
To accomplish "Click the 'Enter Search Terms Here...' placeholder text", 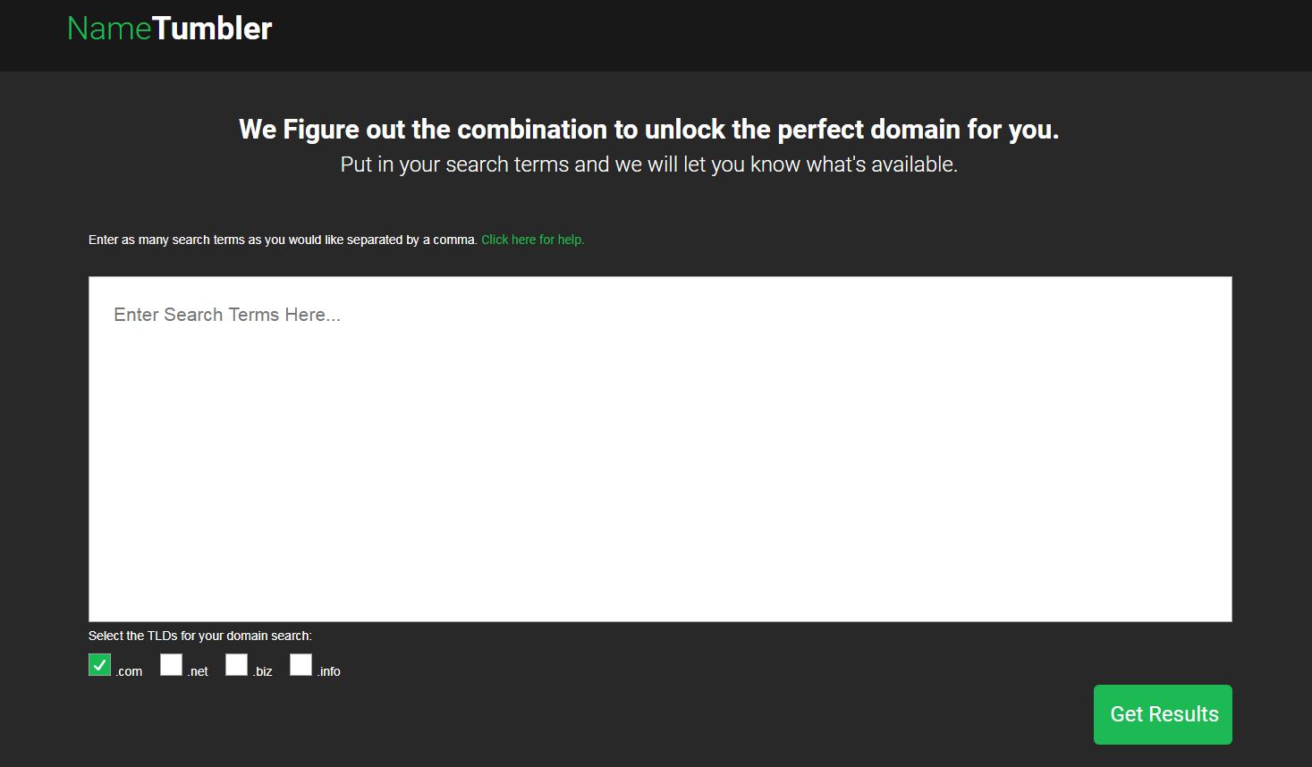I will pos(227,315).
